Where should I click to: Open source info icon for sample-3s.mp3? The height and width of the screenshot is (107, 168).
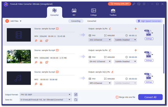(x=57, y=72)
